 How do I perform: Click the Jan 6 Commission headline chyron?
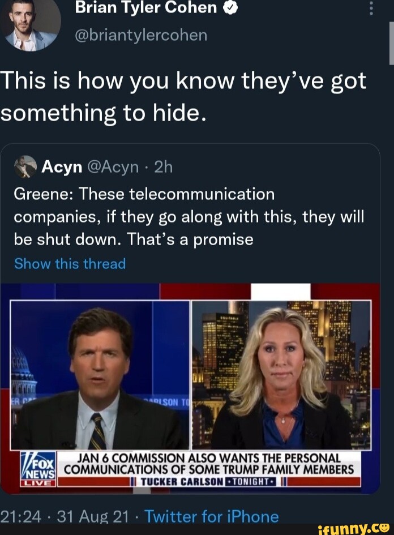(x=209, y=464)
